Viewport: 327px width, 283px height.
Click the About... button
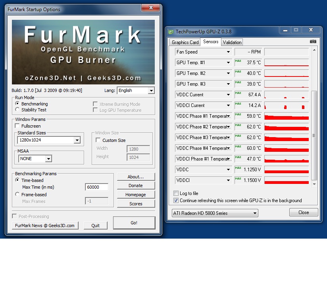136,177
